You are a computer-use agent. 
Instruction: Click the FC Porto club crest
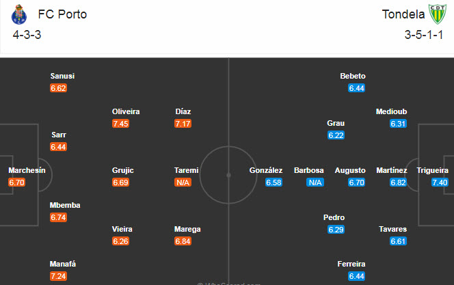coord(19,14)
